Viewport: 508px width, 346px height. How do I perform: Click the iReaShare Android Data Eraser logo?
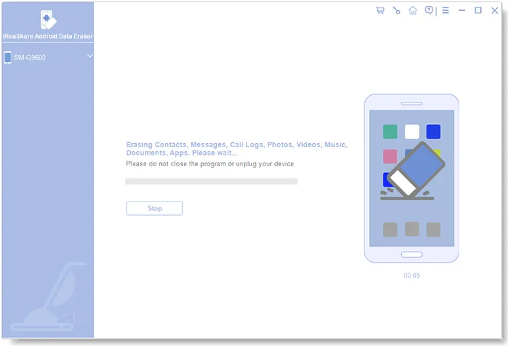(x=47, y=20)
